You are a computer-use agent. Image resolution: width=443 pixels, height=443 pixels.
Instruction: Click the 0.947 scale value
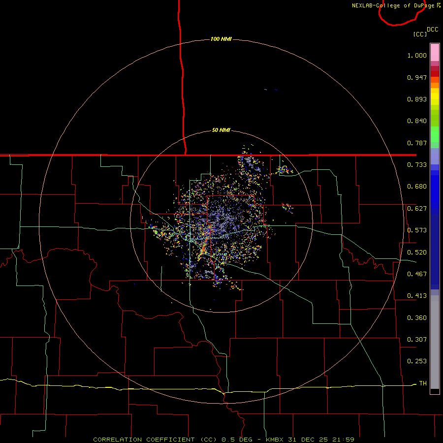pos(417,77)
